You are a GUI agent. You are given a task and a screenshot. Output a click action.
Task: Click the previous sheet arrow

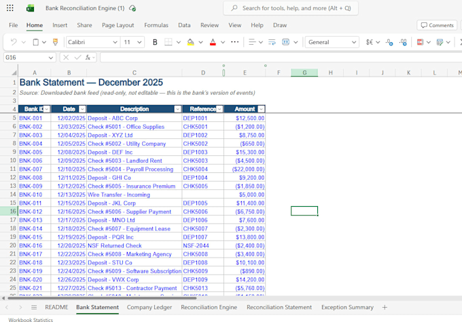click(x=7, y=307)
